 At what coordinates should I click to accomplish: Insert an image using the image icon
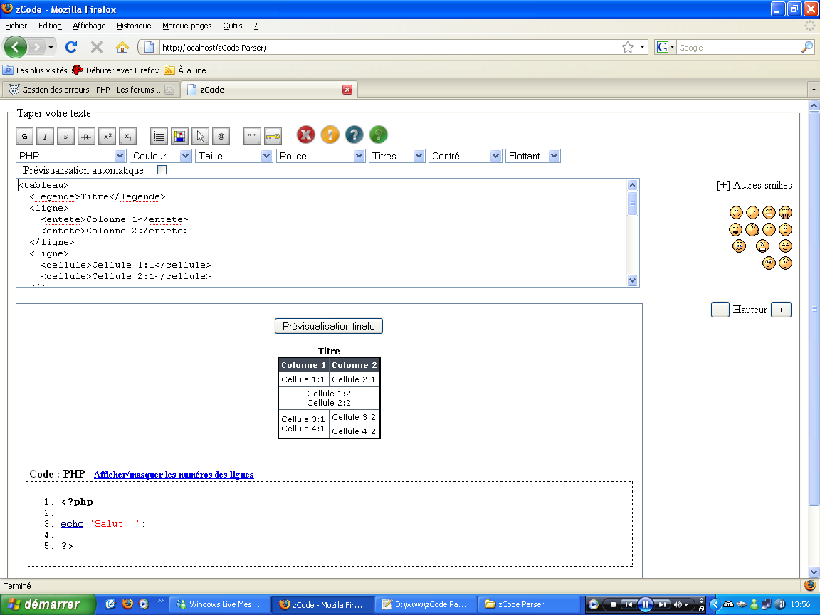[179, 135]
